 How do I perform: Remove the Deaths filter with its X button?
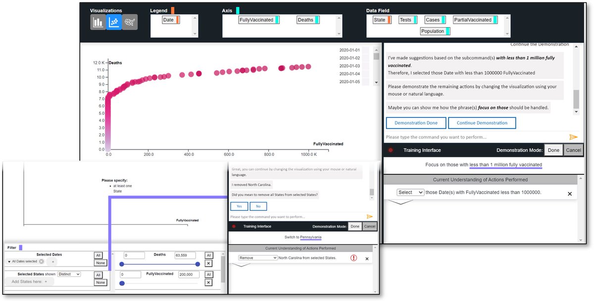(x=208, y=263)
